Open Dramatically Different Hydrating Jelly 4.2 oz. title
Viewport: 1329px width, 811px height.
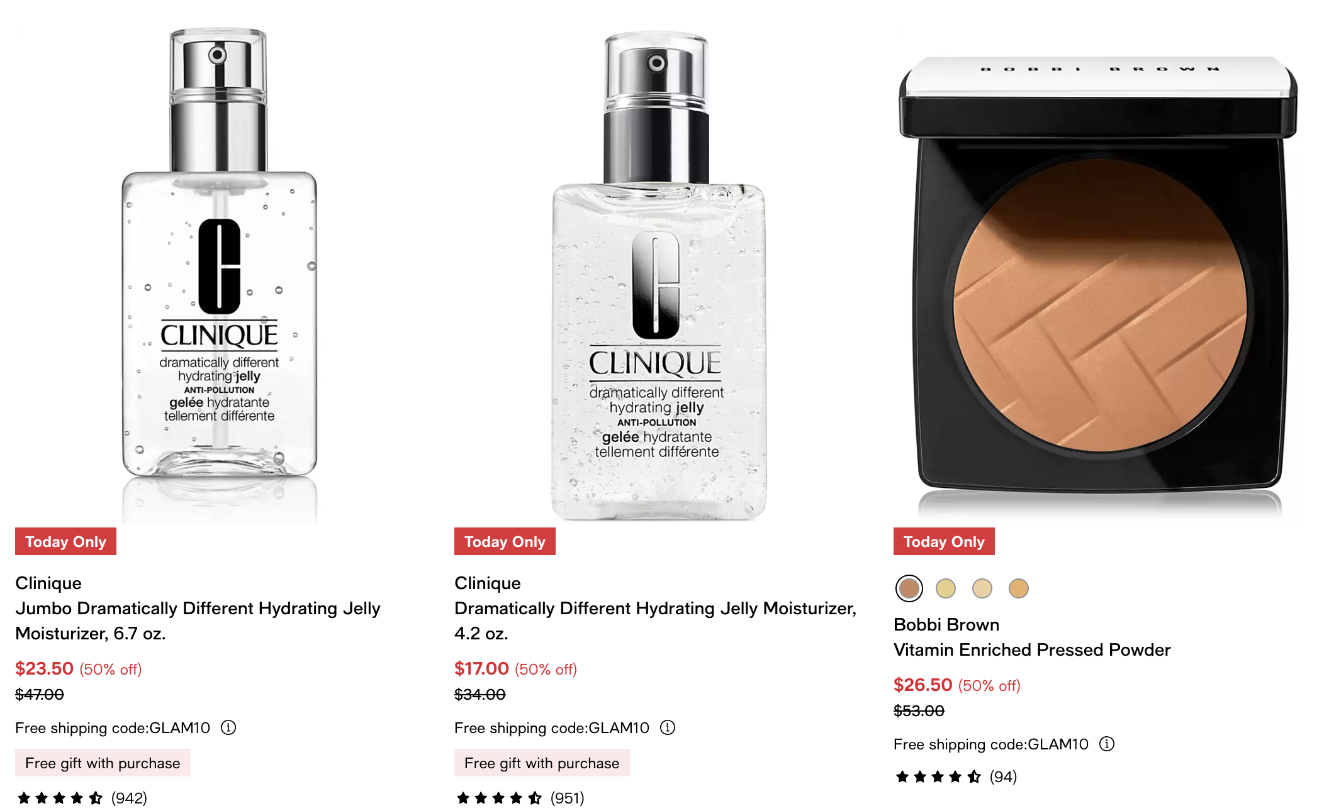pos(655,621)
